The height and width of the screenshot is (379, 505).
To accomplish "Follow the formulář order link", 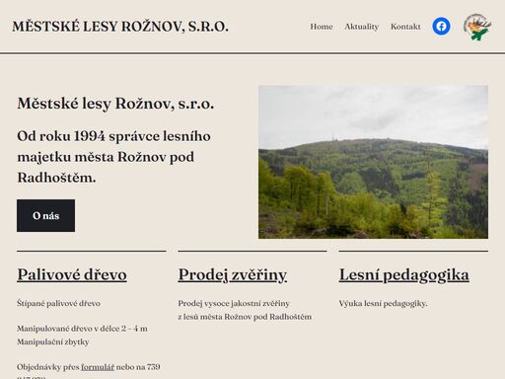I will [98, 367].
